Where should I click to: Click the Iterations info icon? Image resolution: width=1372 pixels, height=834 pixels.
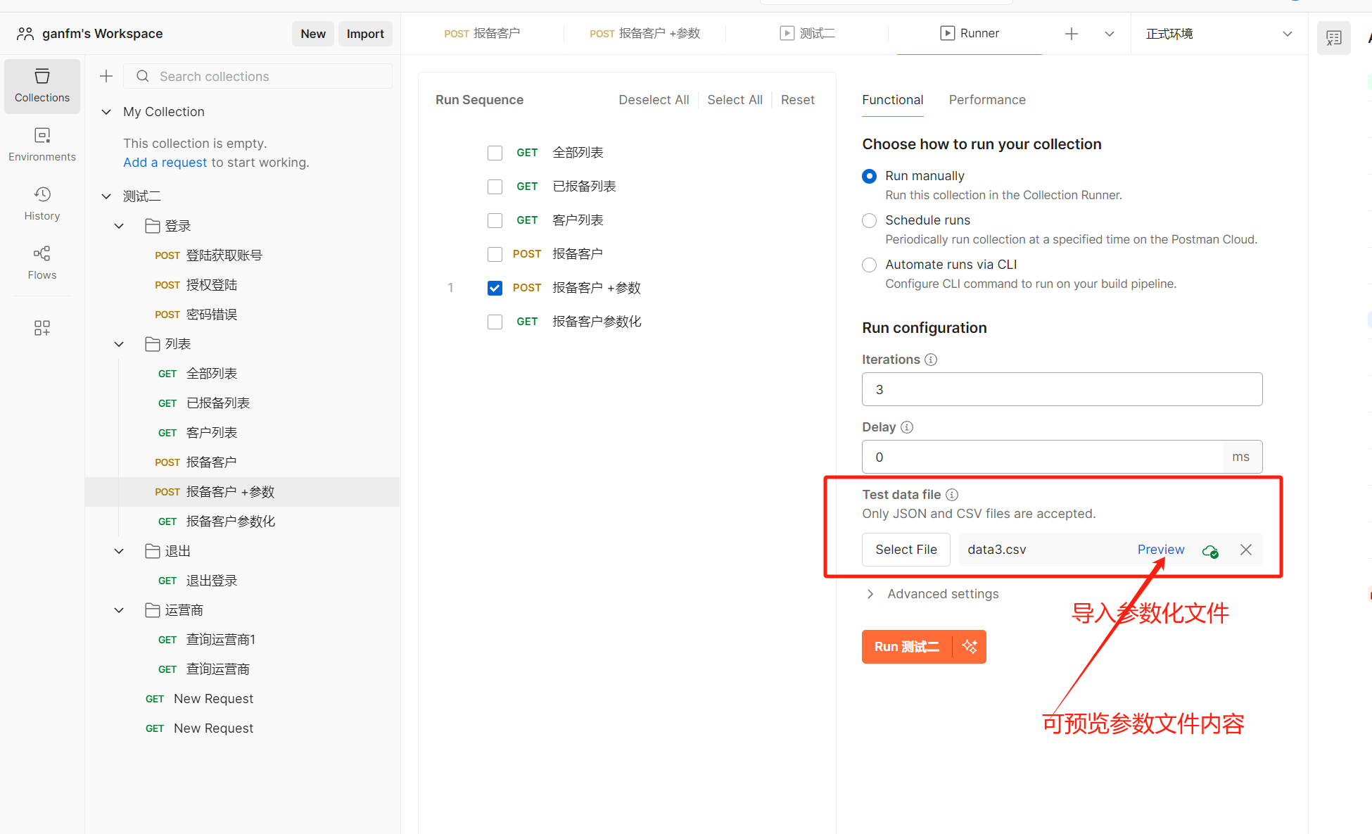click(x=930, y=360)
